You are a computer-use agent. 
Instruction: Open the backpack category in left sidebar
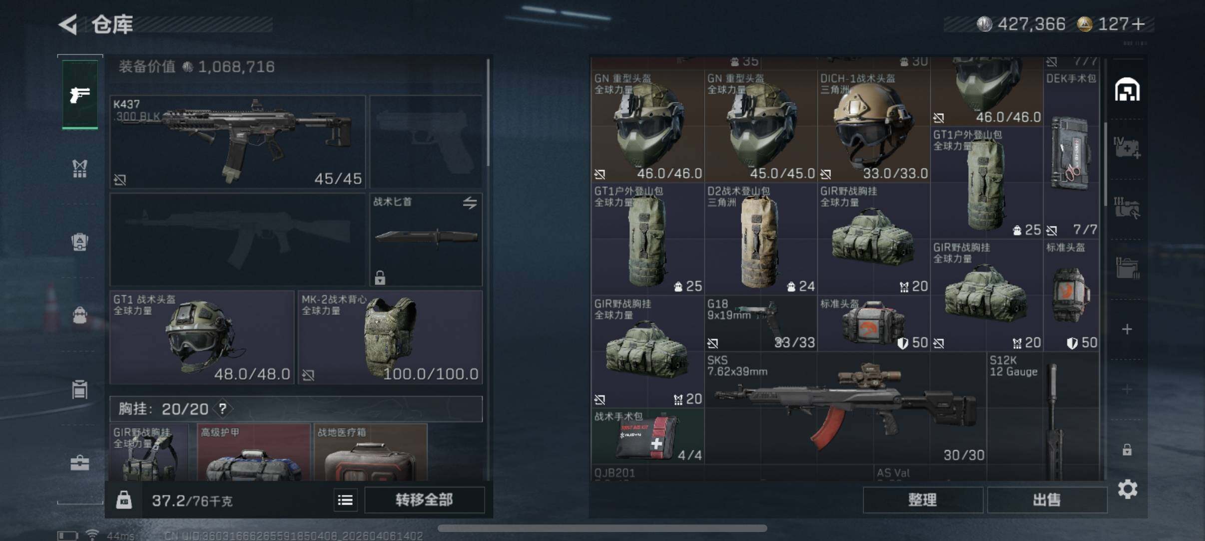[80, 242]
